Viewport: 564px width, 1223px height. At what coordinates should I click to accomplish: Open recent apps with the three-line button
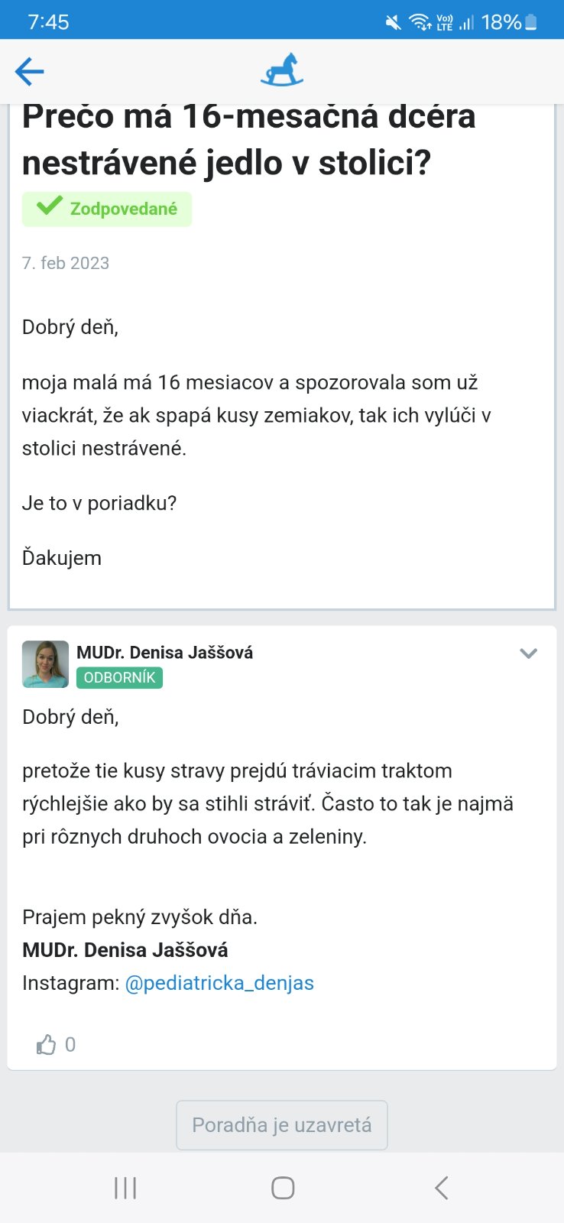pos(125,1188)
